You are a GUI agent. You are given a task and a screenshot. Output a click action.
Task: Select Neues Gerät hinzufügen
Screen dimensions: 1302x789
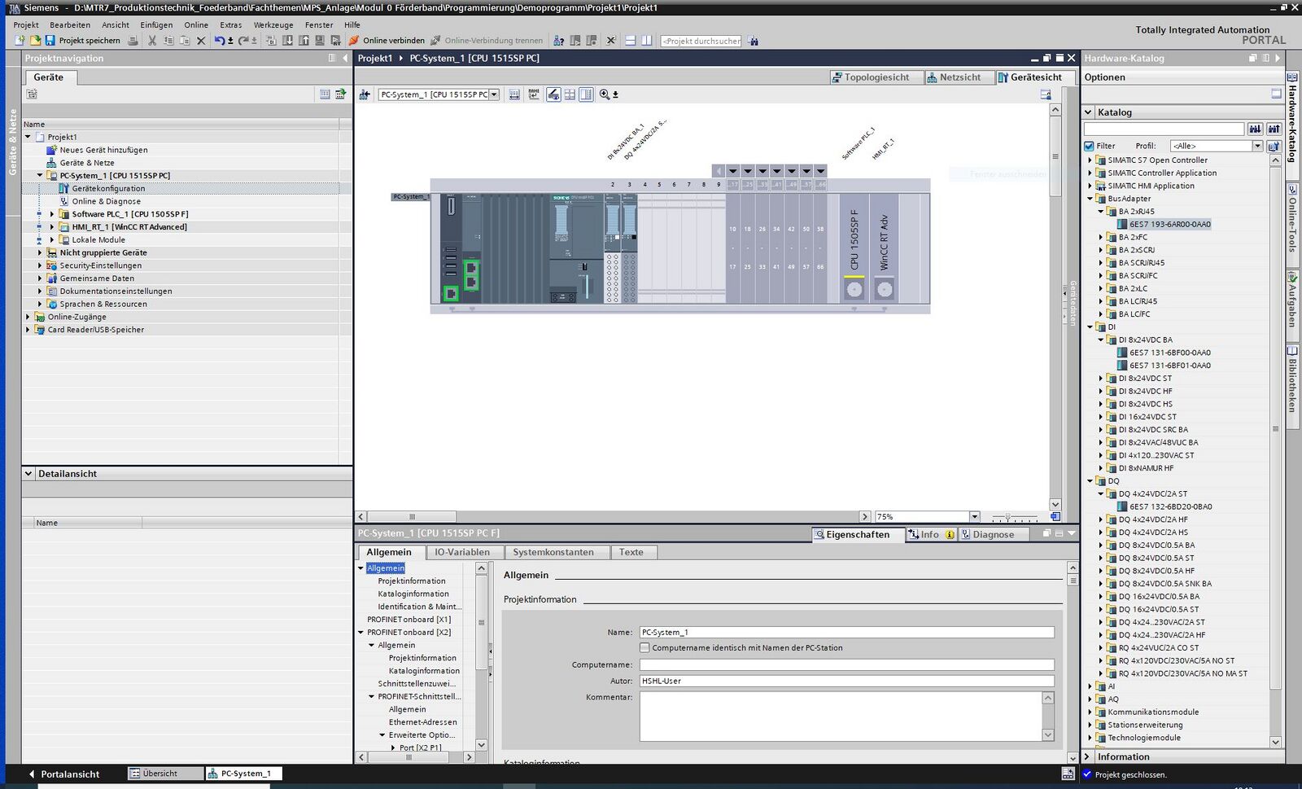pos(103,150)
